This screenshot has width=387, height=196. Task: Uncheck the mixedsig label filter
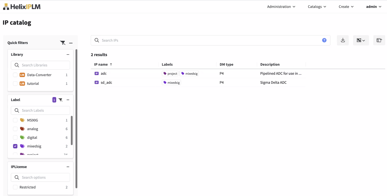pos(15,146)
